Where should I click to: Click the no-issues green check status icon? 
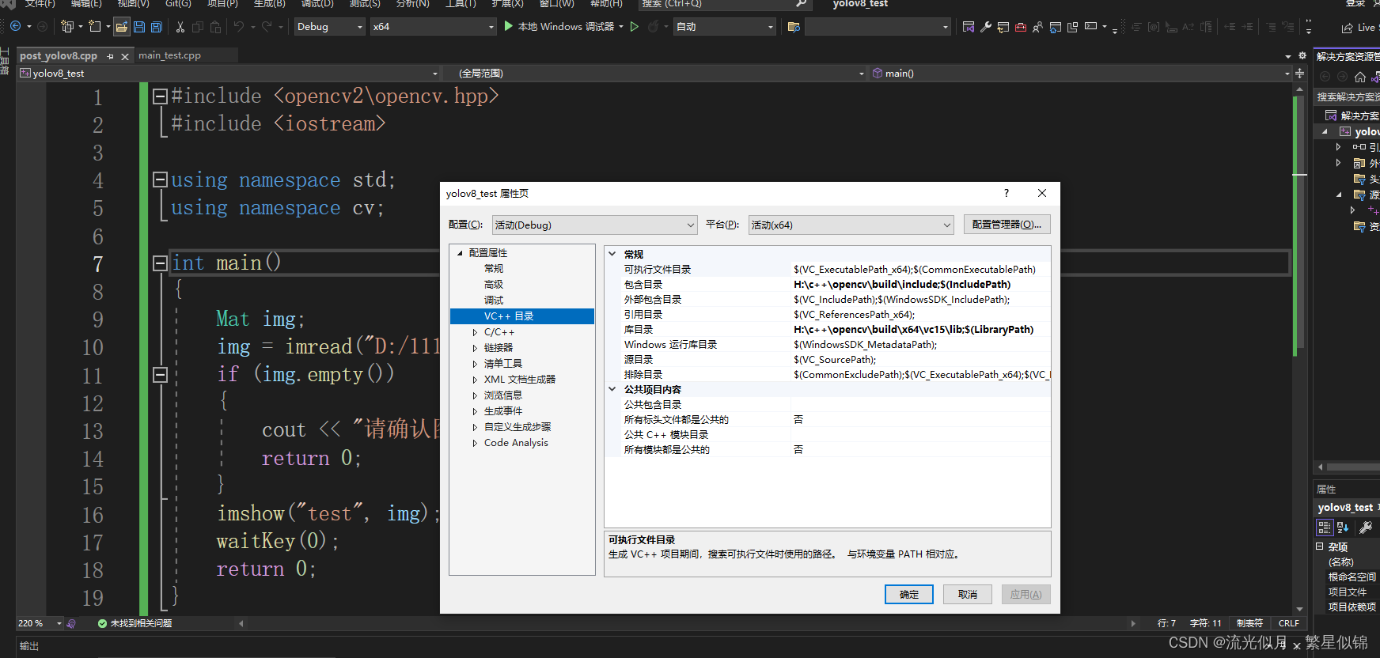point(102,623)
